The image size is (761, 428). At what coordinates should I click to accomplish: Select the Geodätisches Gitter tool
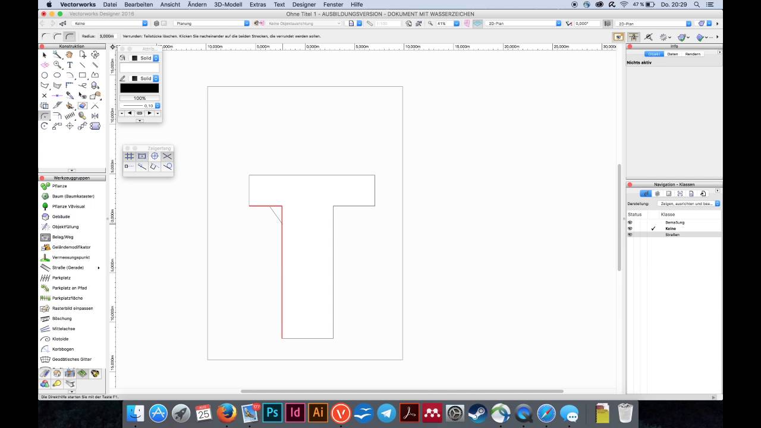point(70,359)
